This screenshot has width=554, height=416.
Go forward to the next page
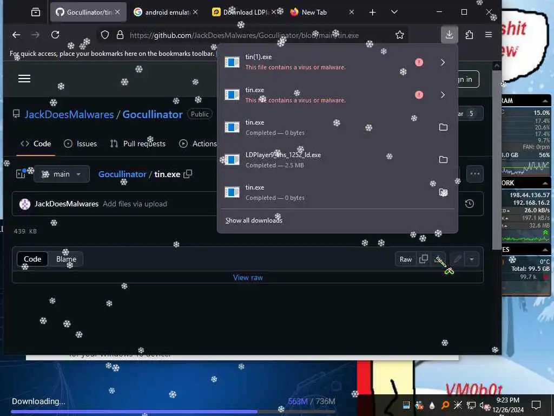(x=35, y=35)
